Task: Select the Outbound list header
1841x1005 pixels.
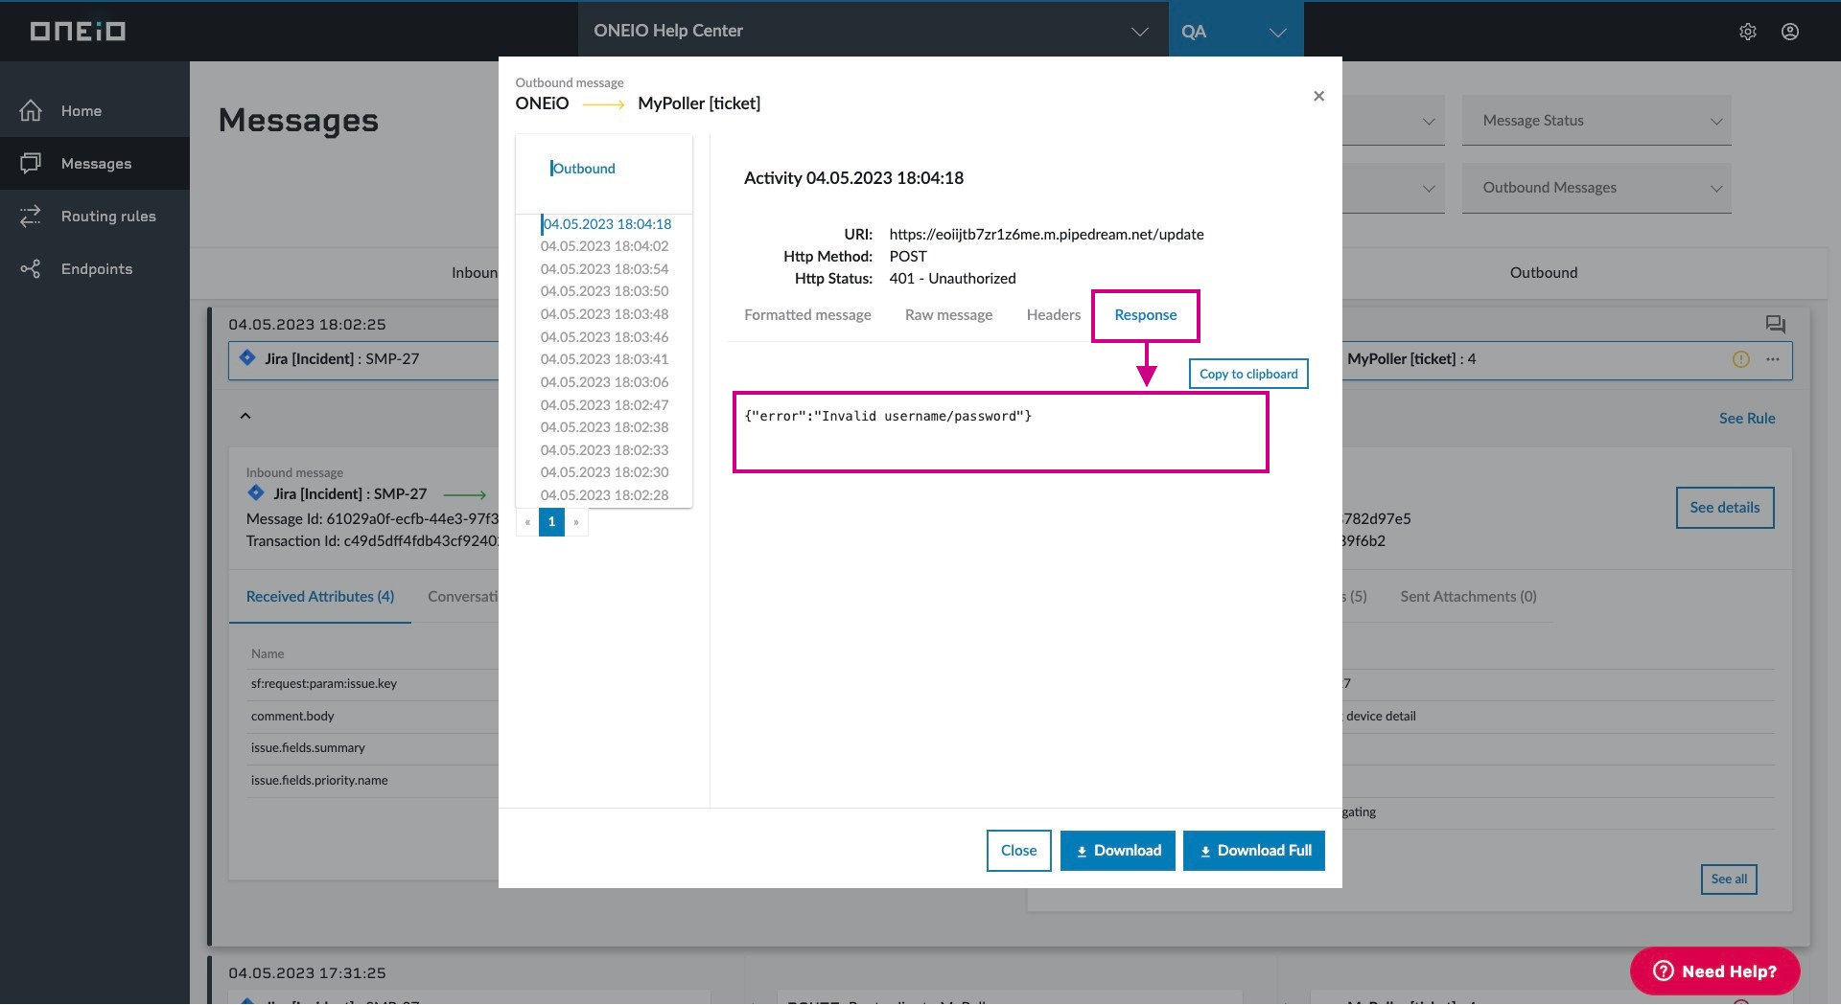Action: pyautogui.click(x=583, y=169)
